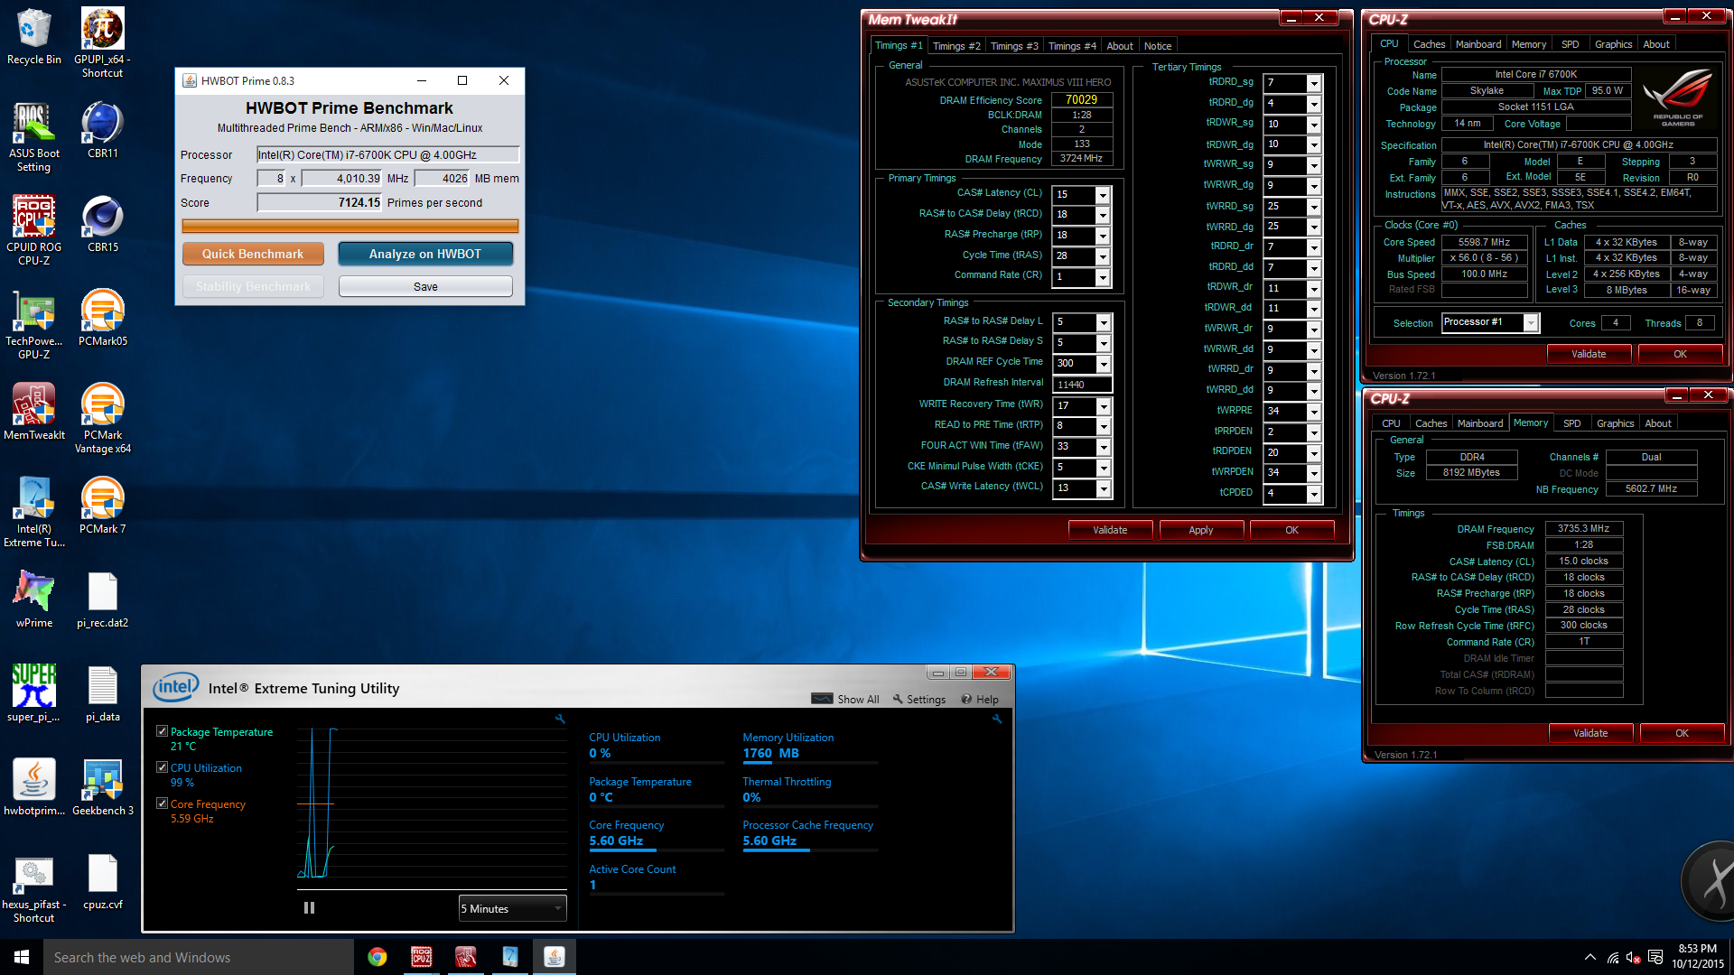Open the Notice tab in Mem TweakIt
Image resolution: width=1734 pixels, height=975 pixels.
coord(1158,46)
